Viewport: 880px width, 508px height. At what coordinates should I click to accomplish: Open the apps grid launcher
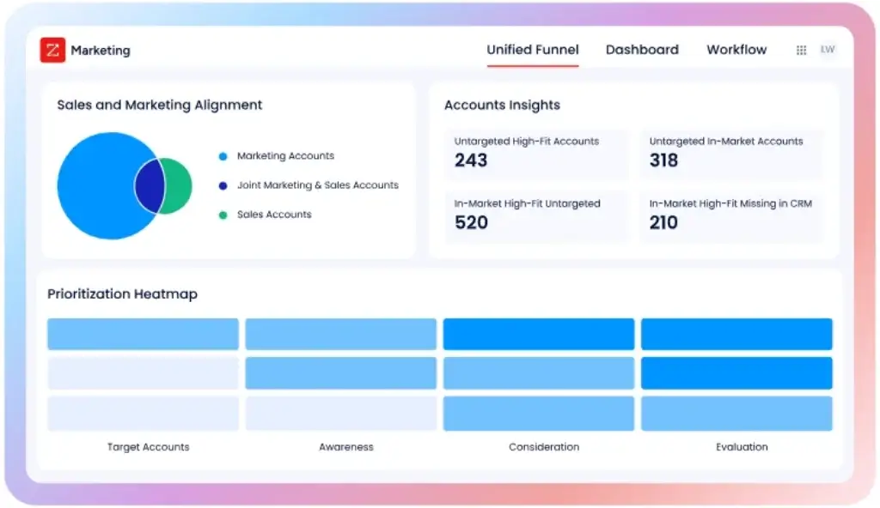point(802,49)
